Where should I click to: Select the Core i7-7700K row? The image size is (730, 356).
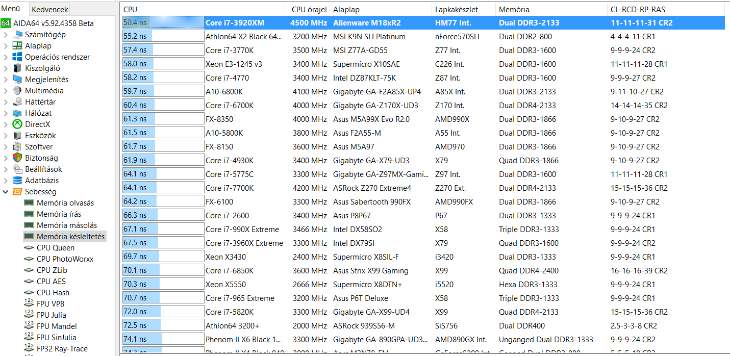[423, 188]
